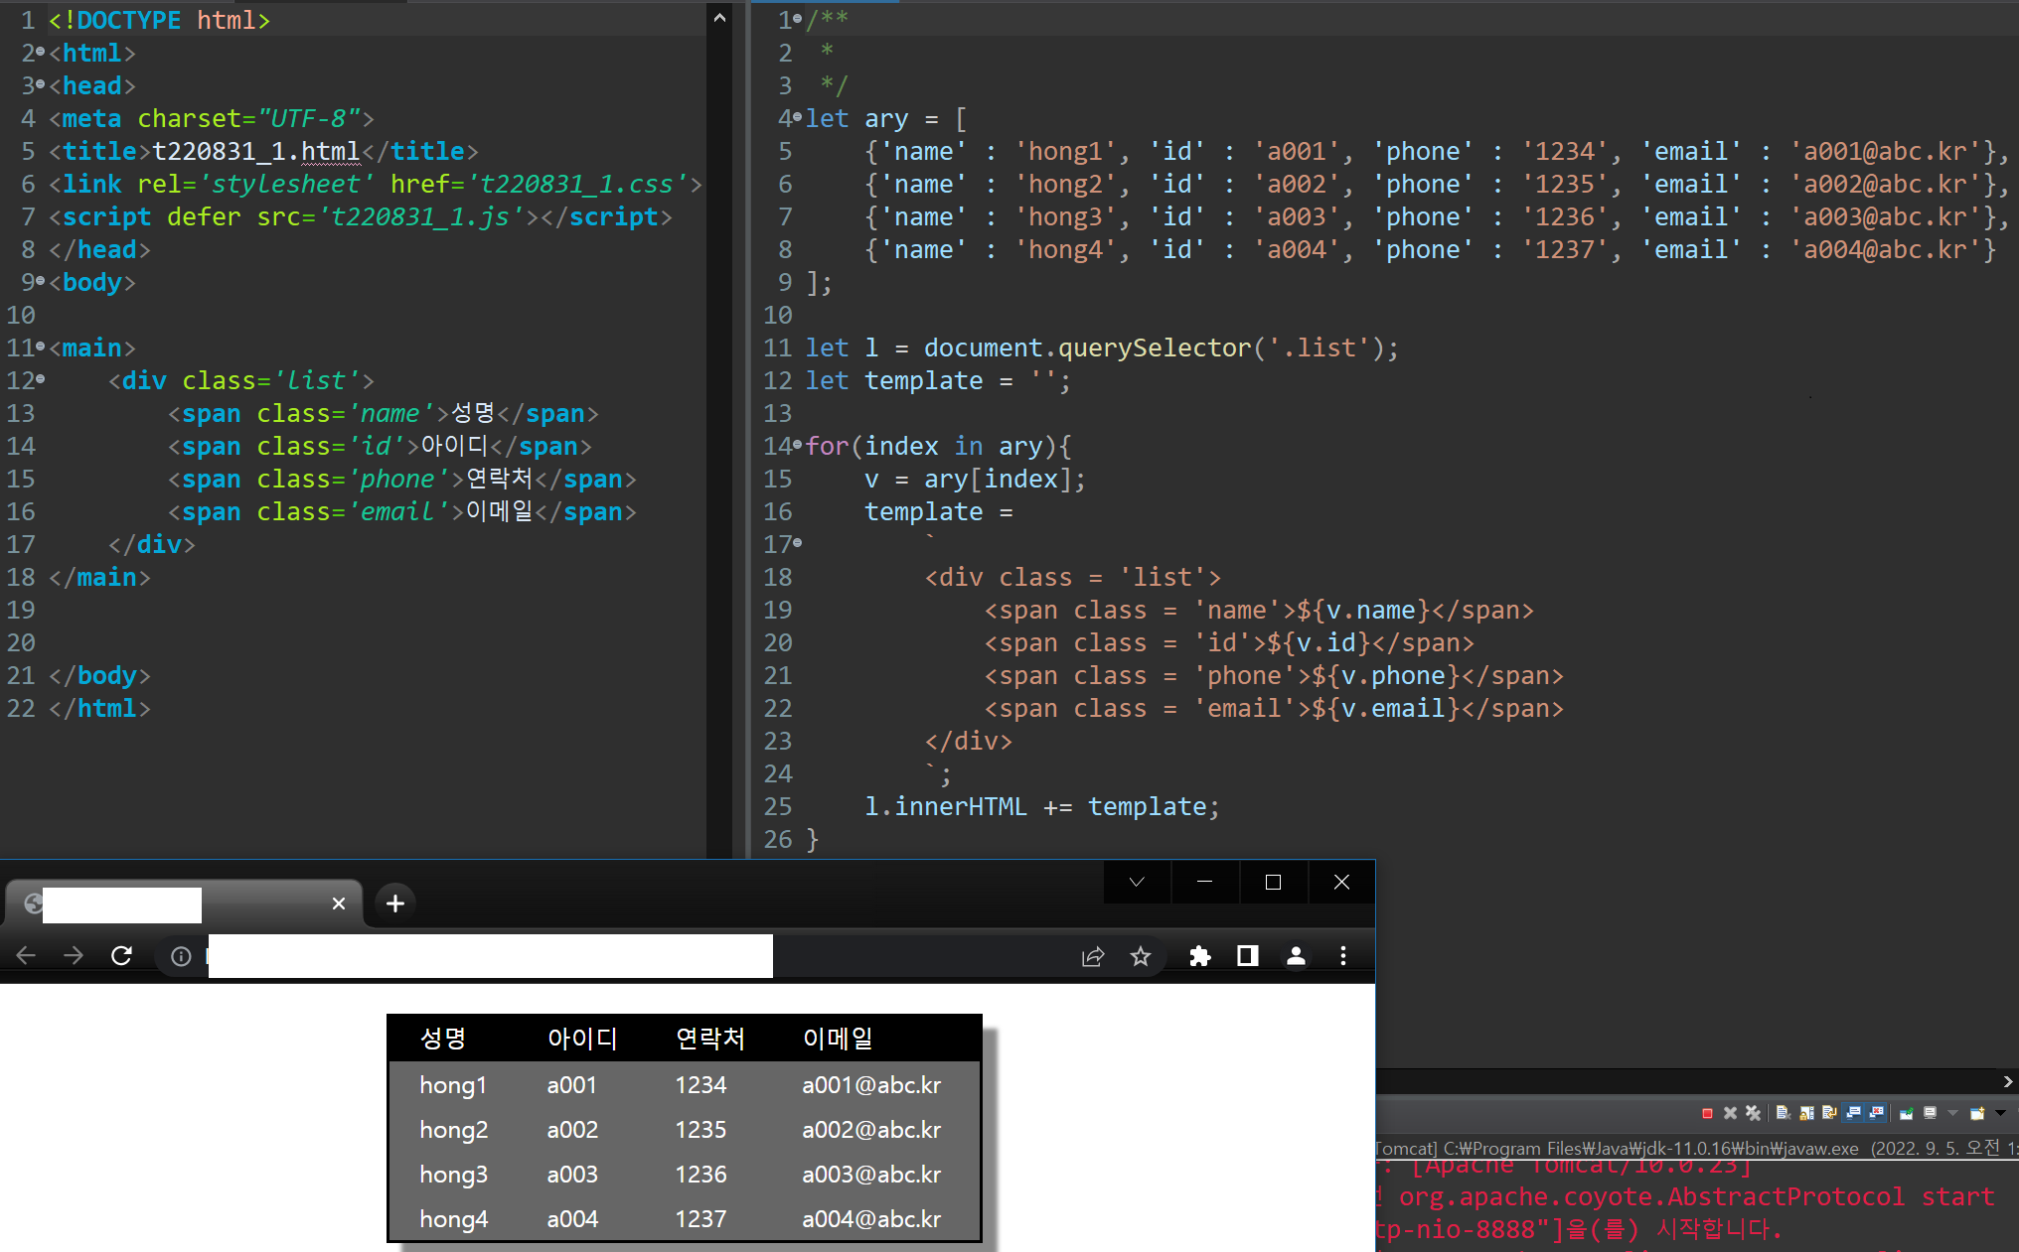
Task: Bookmark this page with the star icon
Action: click(1141, 955)
